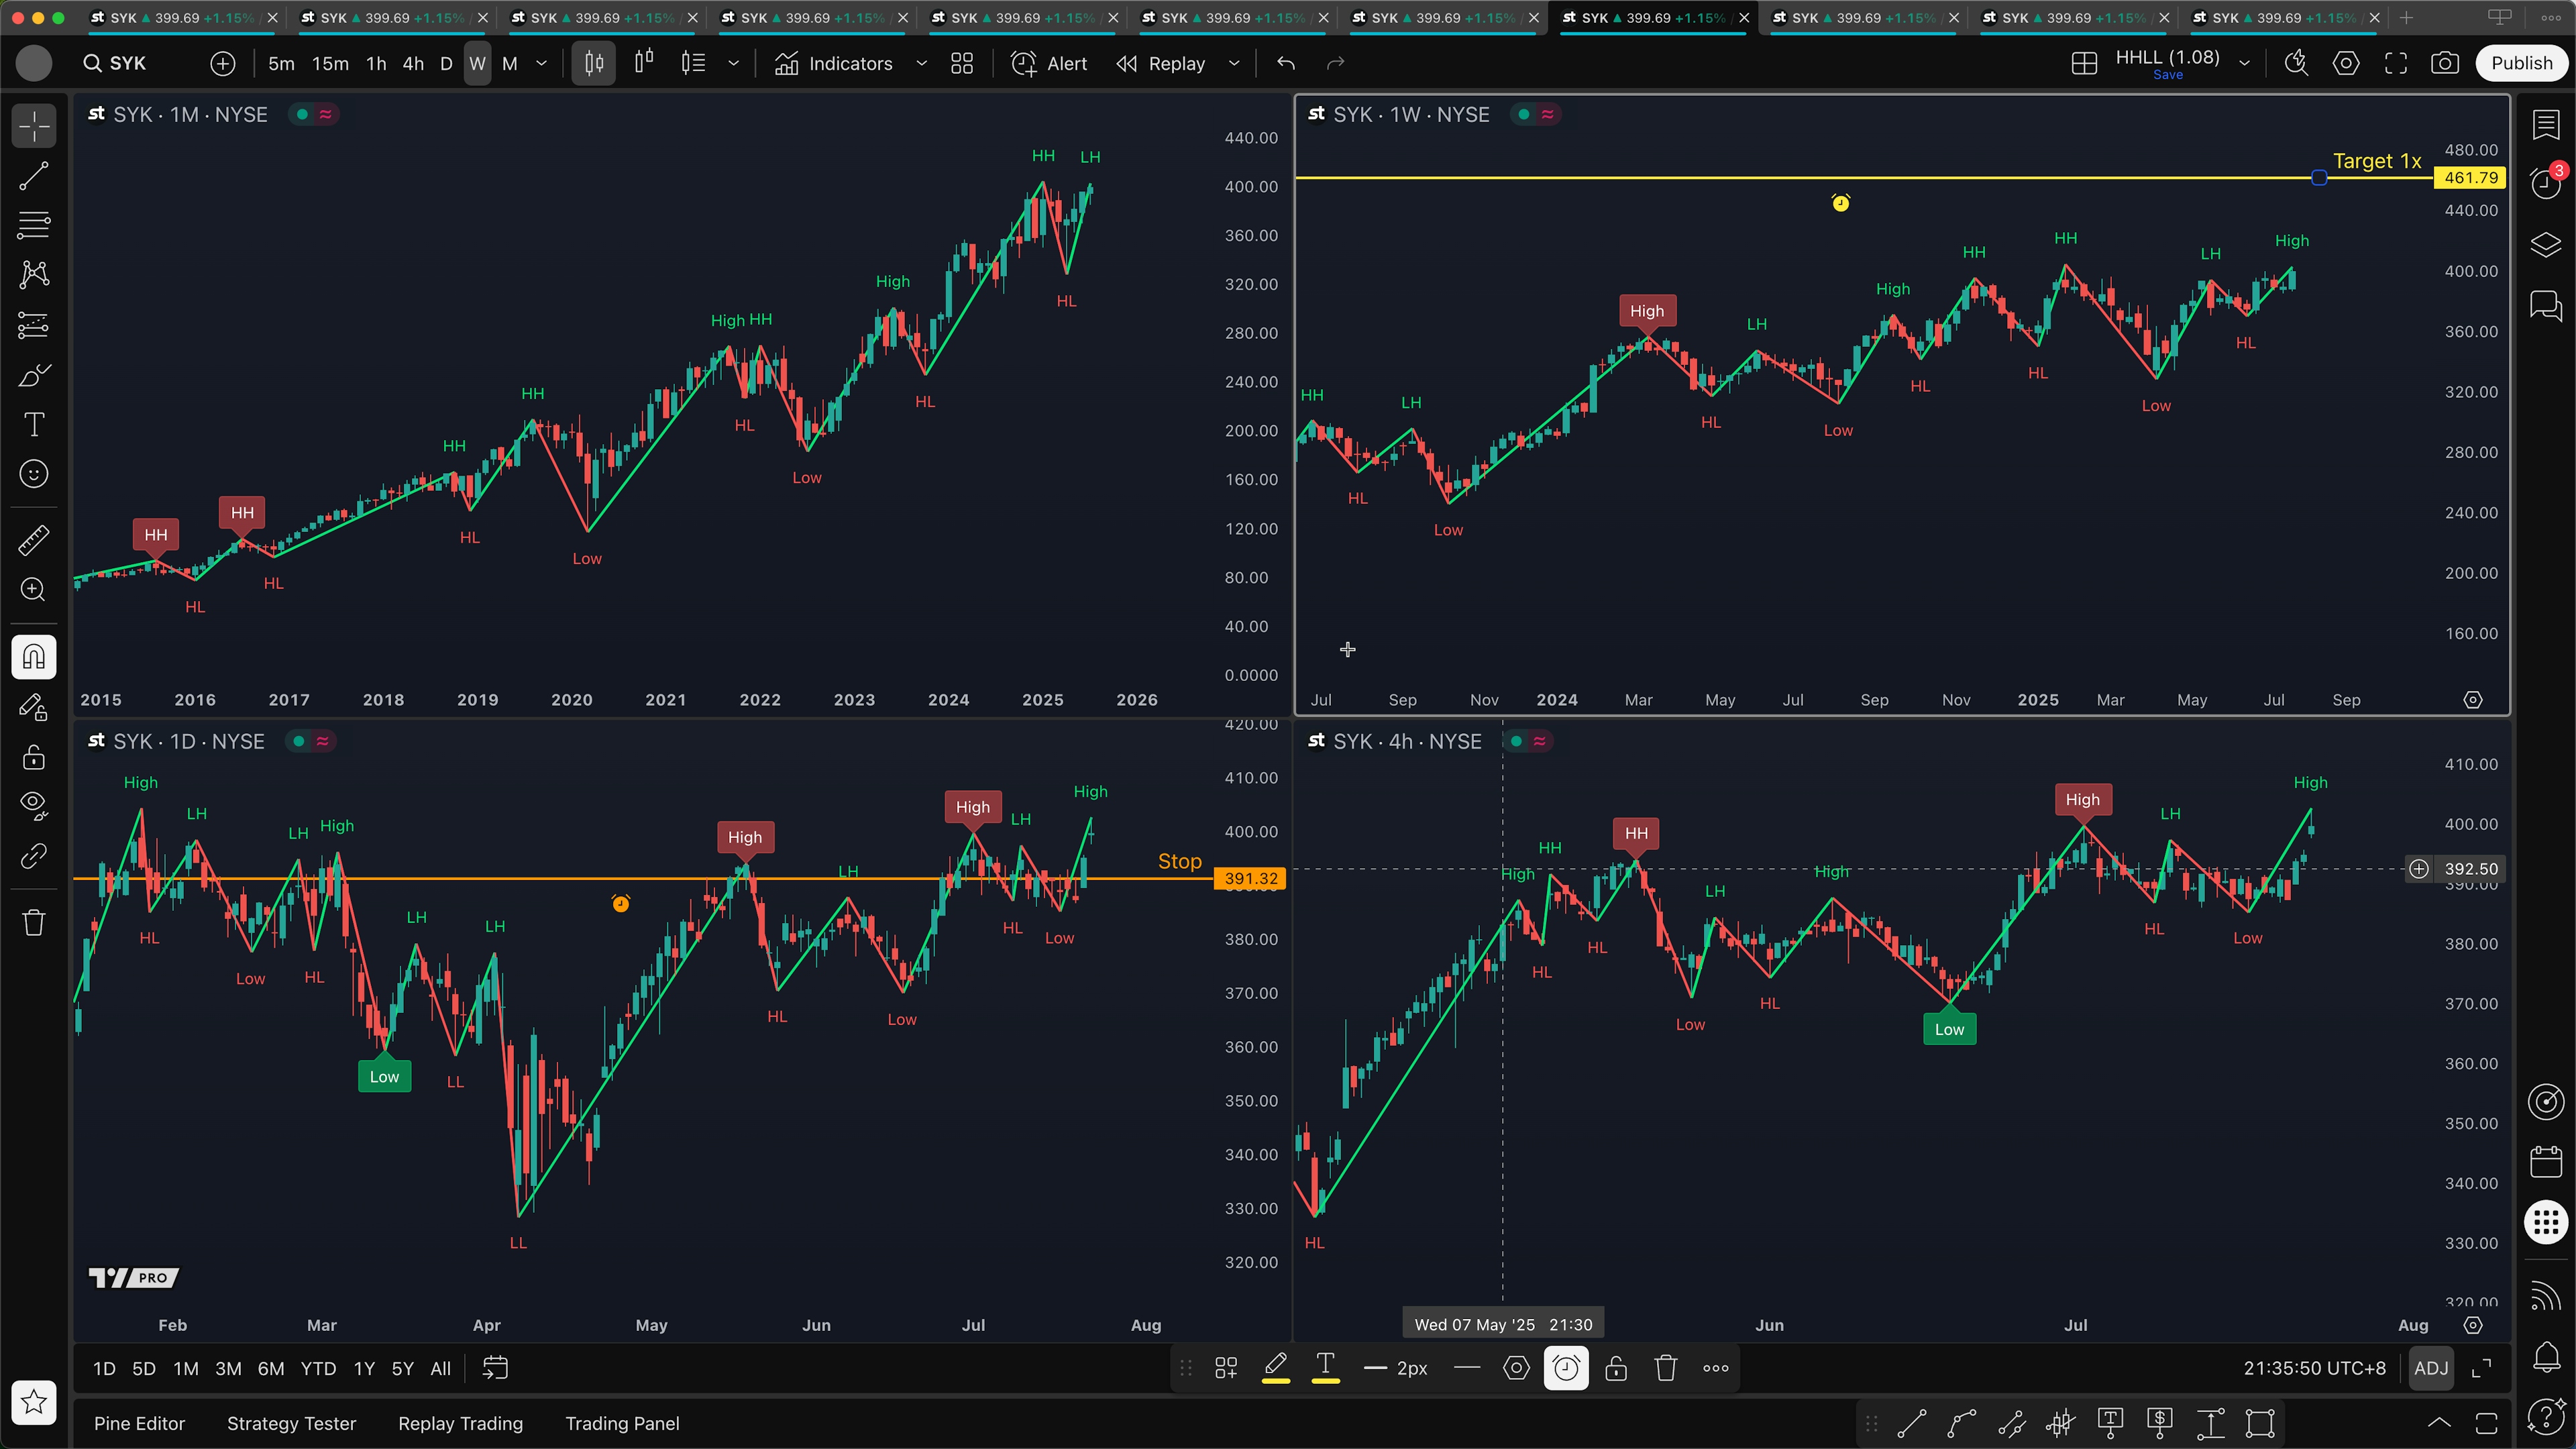Select the candlestick chart type

point(594,63)
